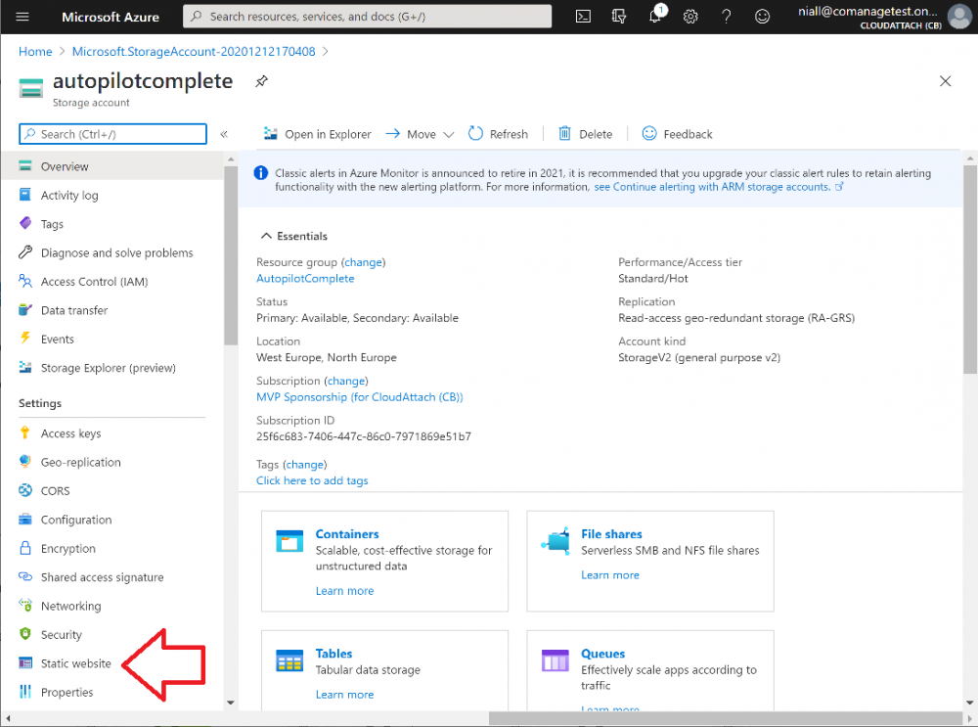This screenshot has height=727, width=978.
Task: Click the Configuration icon
Action: (25, 519)
